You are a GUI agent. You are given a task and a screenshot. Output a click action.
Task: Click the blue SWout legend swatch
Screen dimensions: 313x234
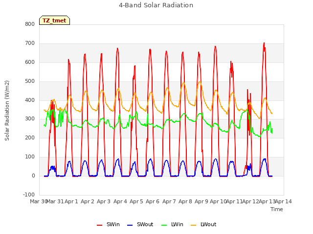(x=130, y=225)
